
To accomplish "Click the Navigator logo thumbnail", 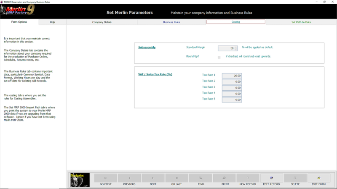I will click(80, 180).
